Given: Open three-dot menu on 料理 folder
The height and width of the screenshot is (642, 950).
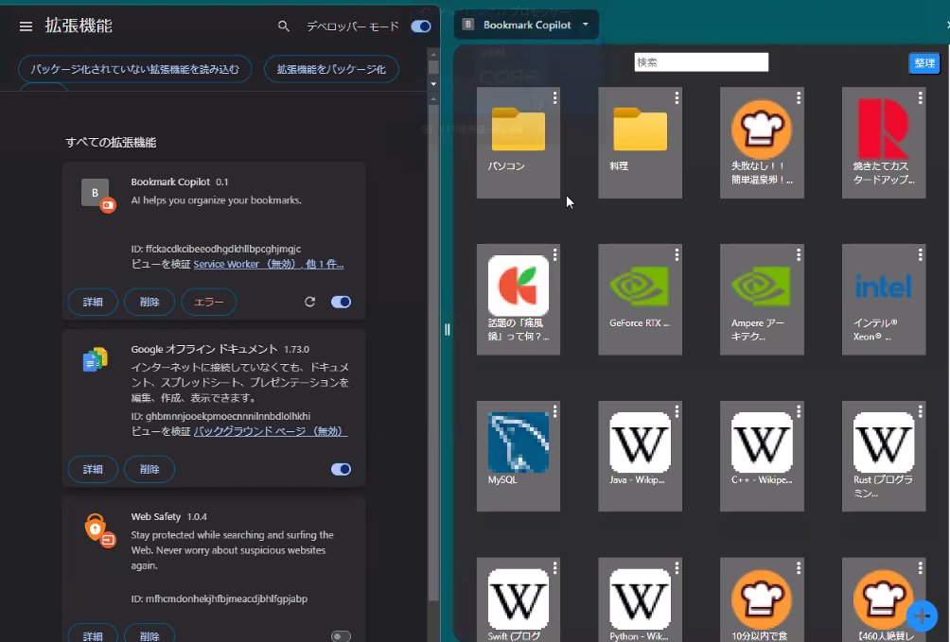Looking at the screenshot, I should pyautogui.click(x=677, y=97).
